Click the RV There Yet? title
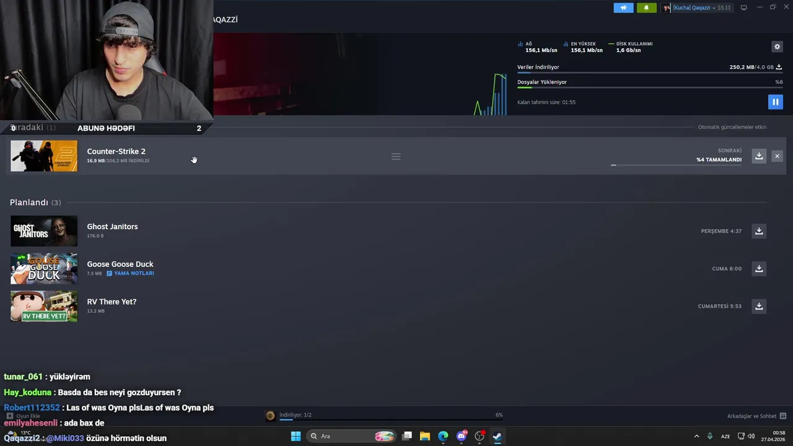 point(112,302)
